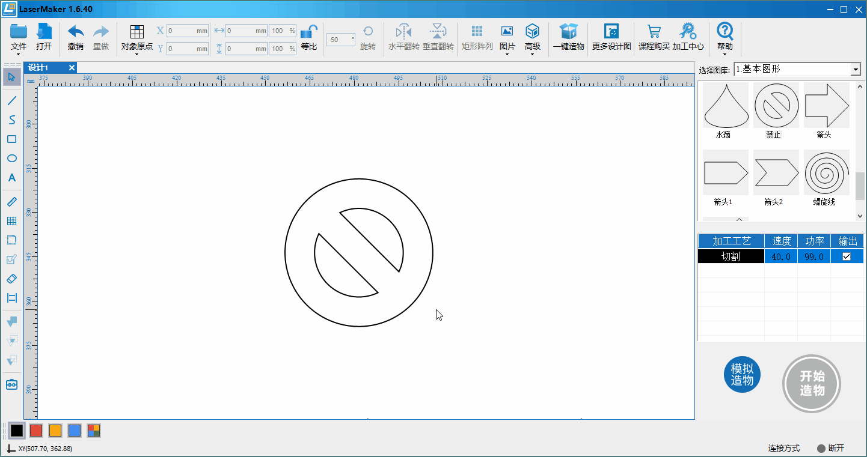This screenshot has height=457, width=867.
Task: Choose the black color swatch
Action: click(17, 430)
